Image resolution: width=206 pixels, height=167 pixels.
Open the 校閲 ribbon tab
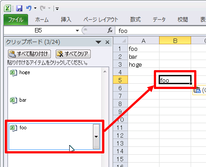[x=183, y=20]
